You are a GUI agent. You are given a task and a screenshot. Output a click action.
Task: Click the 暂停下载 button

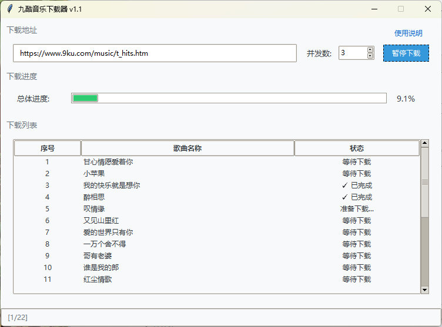[x=406, y=53]
